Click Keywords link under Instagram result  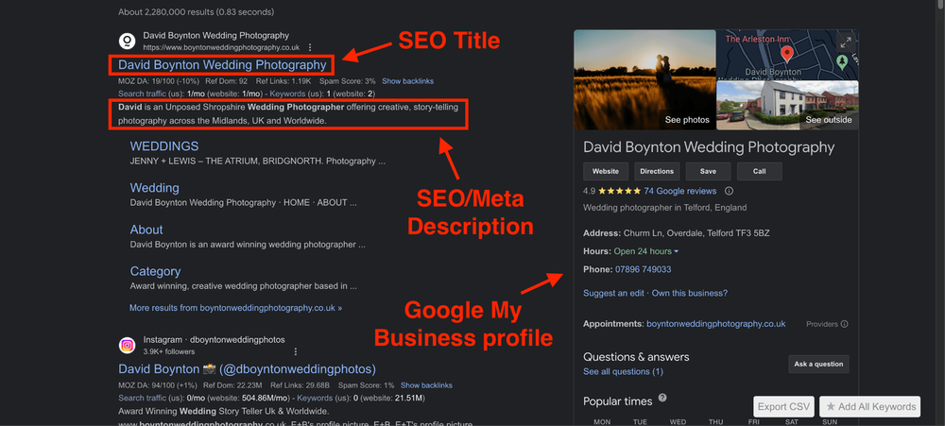tap(314, 398)
